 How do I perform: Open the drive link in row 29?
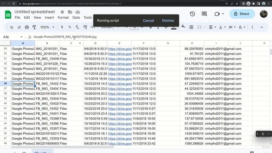(x=120, y=49)
